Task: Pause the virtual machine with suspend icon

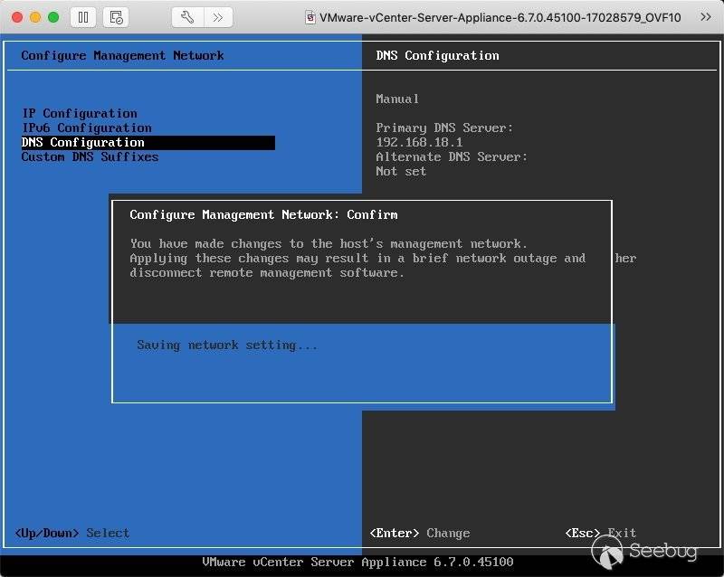Action: (83, 17)
